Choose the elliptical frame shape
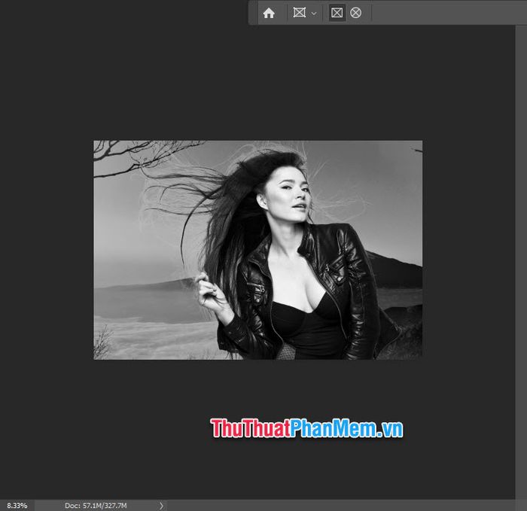527x511 pixels. coord(355,13)
